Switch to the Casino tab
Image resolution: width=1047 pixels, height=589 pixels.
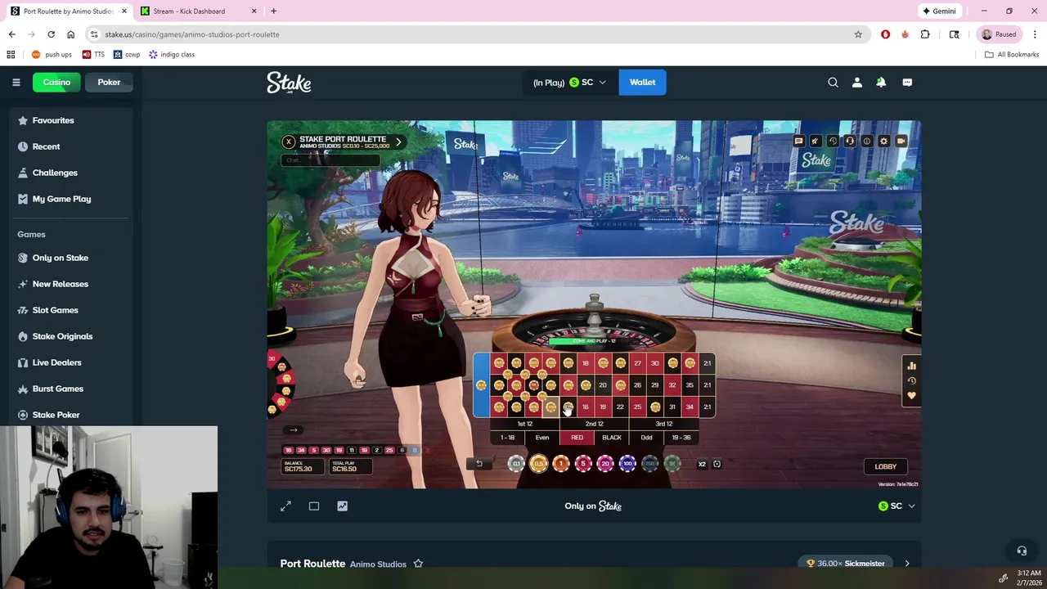point(56,82)
